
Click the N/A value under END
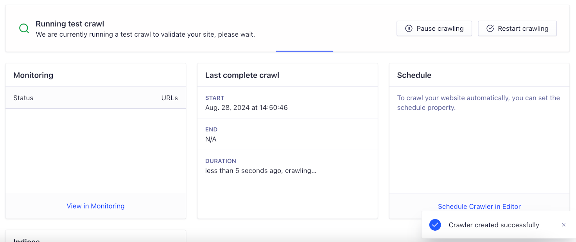point(211,139)
